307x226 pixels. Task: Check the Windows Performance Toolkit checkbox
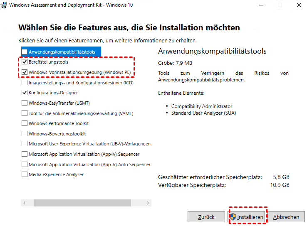[x=25, y=123]
